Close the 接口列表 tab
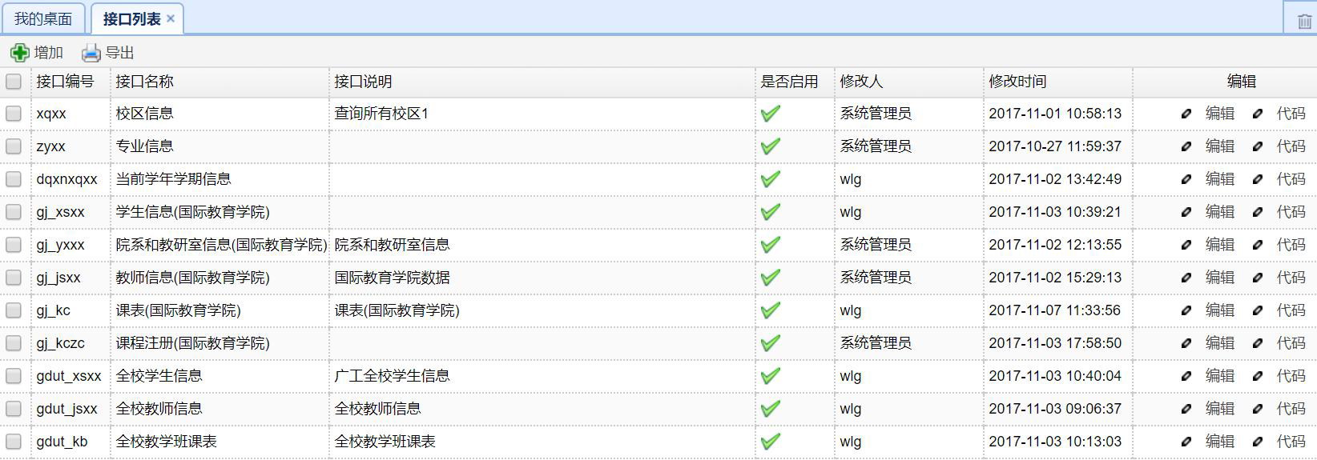 pos(171,19)
